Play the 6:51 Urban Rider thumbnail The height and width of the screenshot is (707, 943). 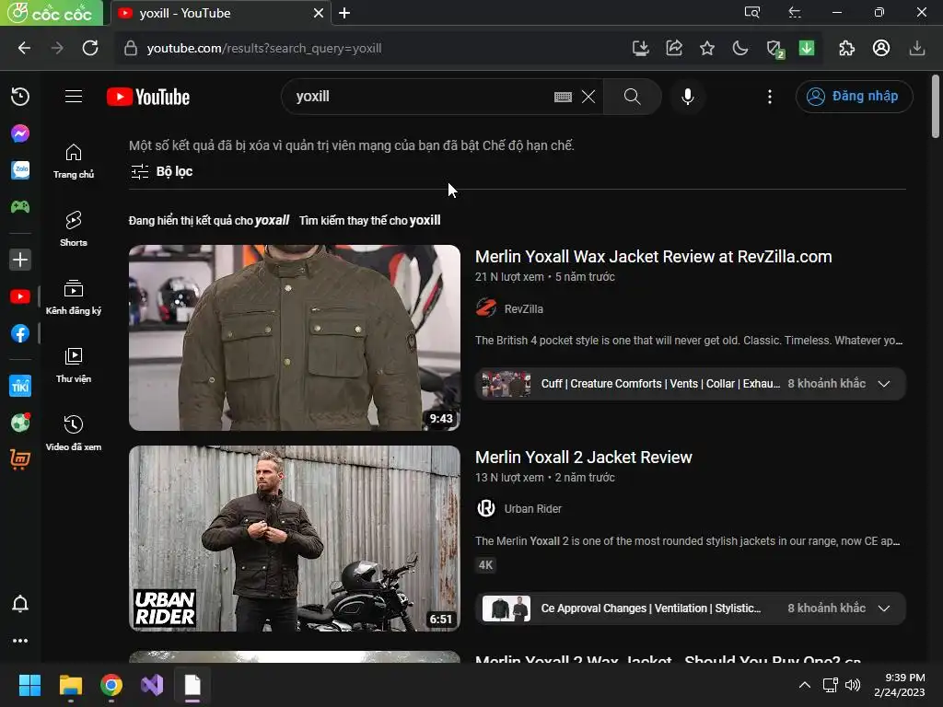[x=295, y=538]
